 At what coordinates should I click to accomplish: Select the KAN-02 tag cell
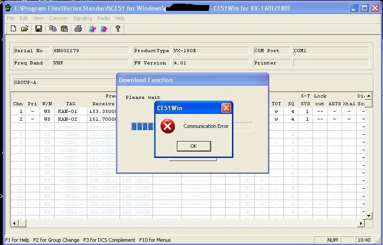point(71,119)
